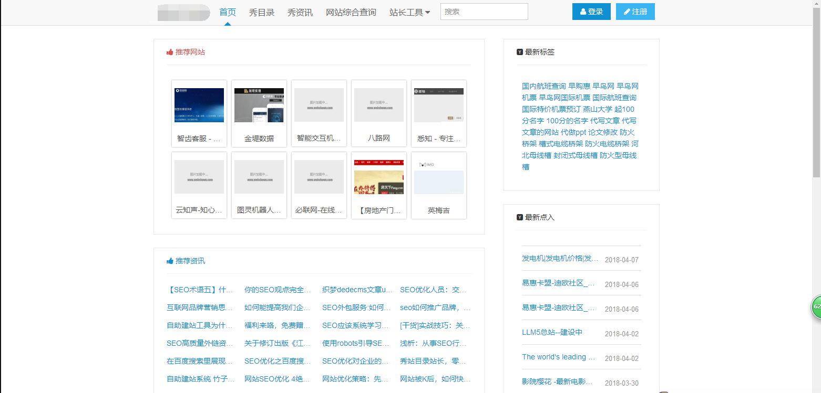This screenshot has height=393, width=821.
Task: Click the 注册 register button
Action: point(635,12)
